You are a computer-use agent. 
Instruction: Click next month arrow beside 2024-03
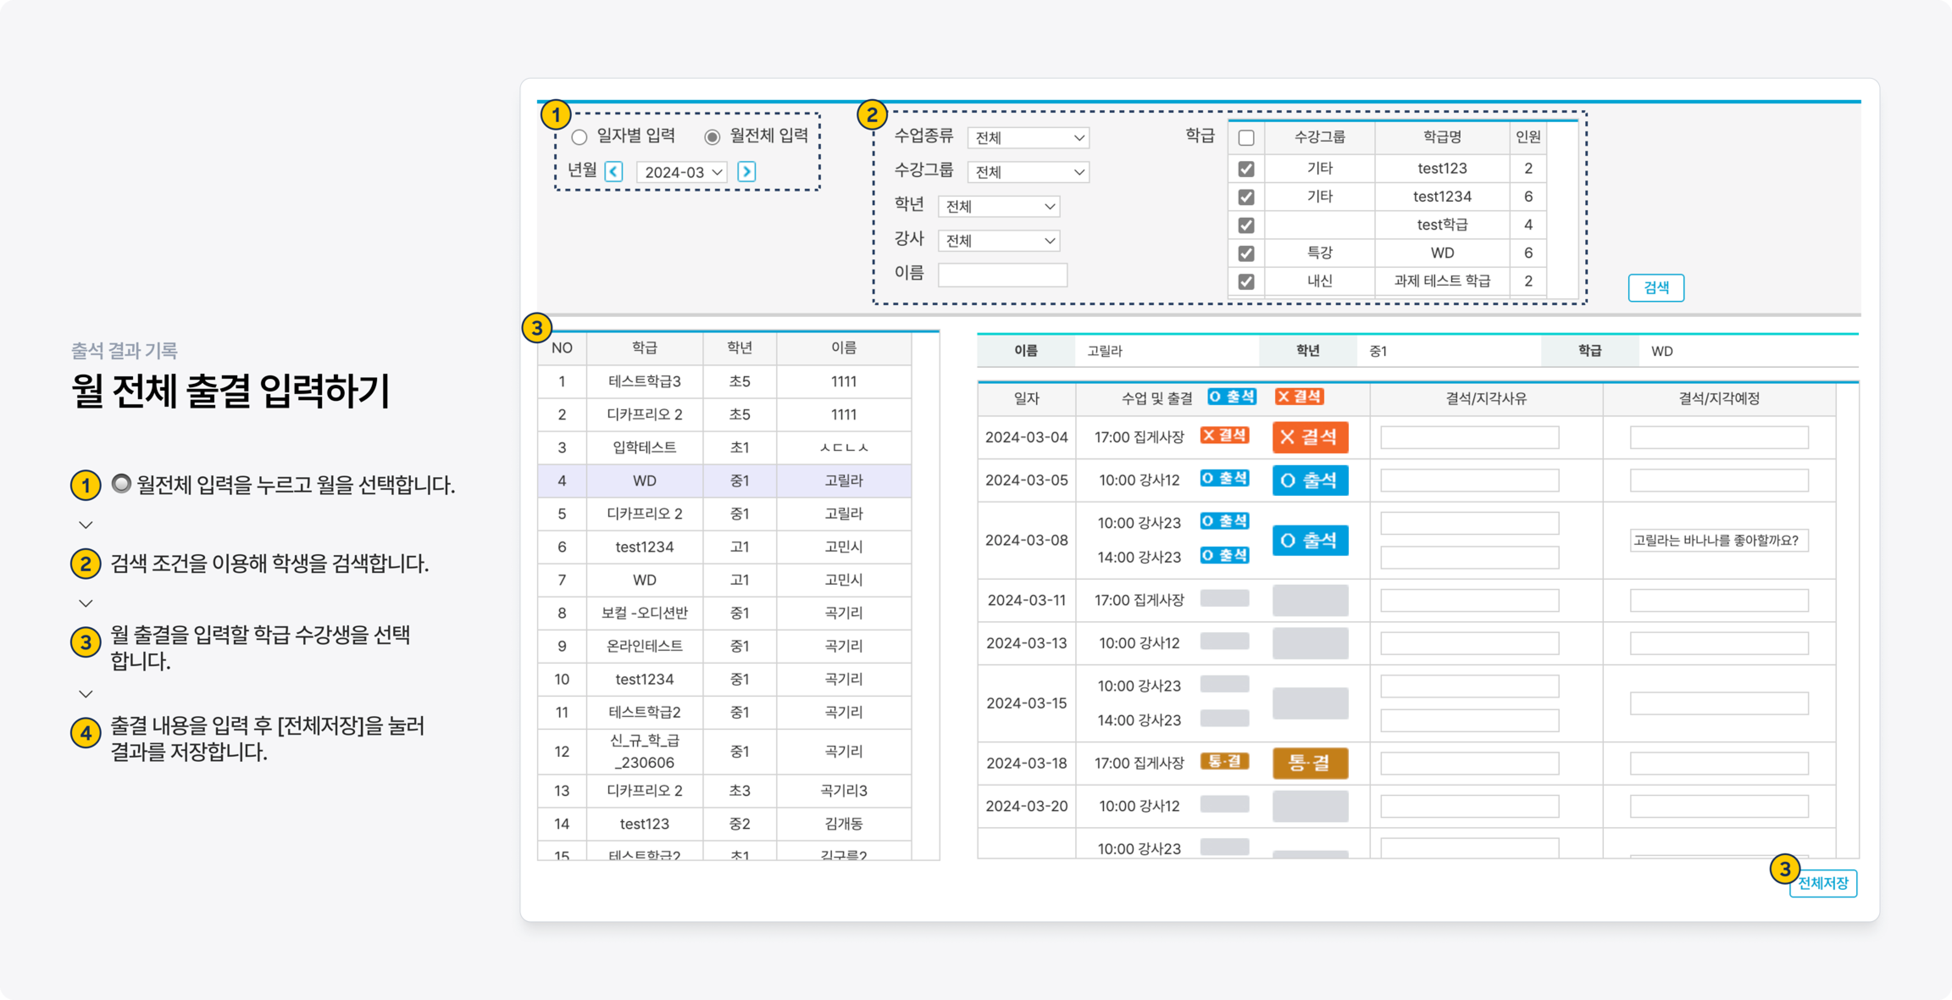point(746,172)
